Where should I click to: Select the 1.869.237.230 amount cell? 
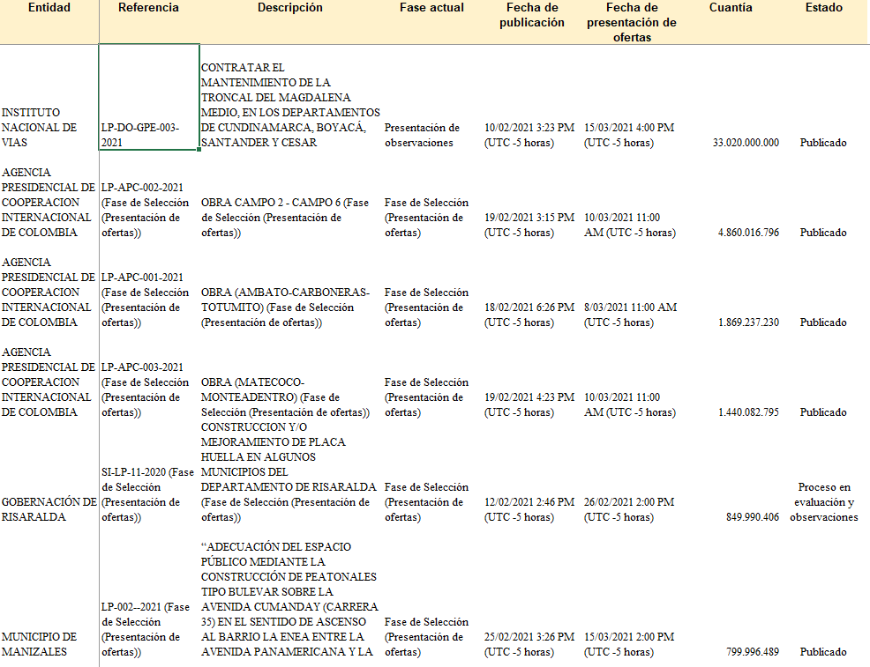[x=748, y=322]
